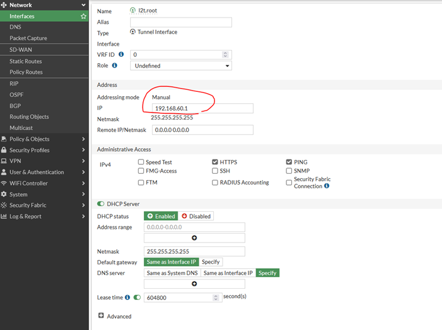Click the User & Authentication person icon
This screenshot has width=442, height=330.
pos(4,172)
